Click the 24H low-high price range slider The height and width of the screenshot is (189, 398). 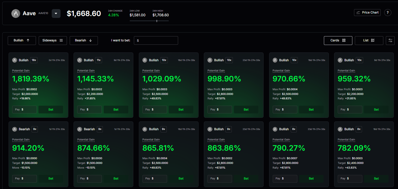click(149, 21)
